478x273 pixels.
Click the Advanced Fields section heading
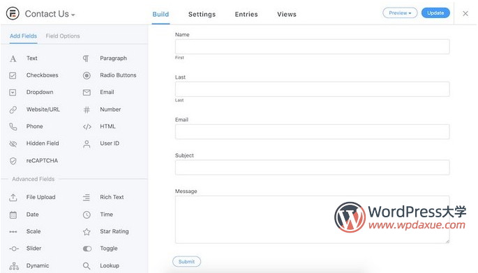coord(33,179)
